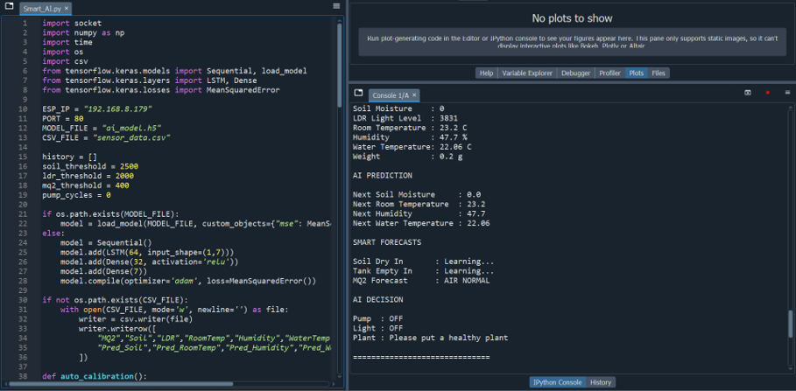
Task: Click the ldr_threshold value 2000
Action: click(x=125, y=176)
